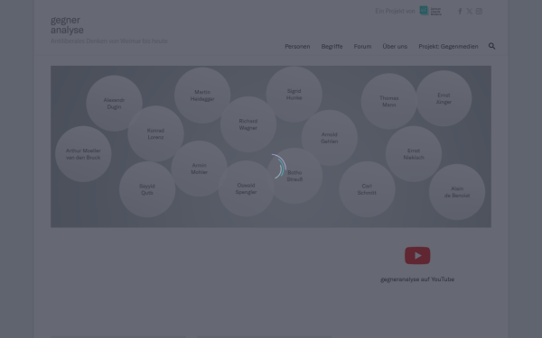The height and width of the screenshot is (338, 542).
Task: Click the gegner analyse site logo
Action: coord(67,25)
